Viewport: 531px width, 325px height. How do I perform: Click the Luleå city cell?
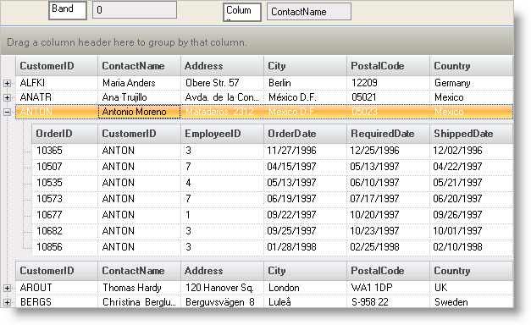click(305, 302)
